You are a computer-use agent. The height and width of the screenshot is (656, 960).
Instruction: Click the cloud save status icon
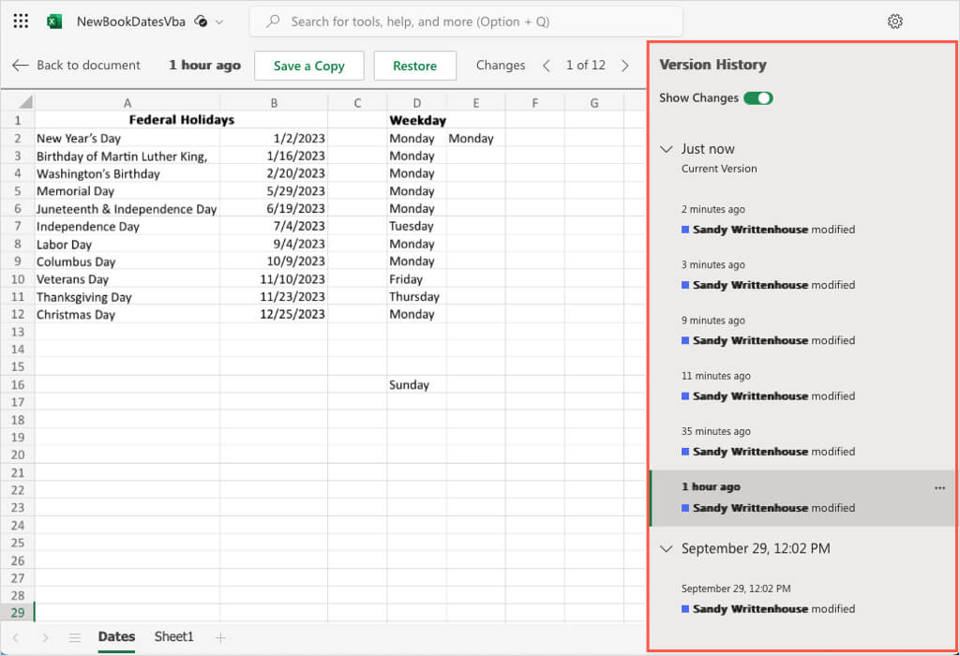point(200,21)
